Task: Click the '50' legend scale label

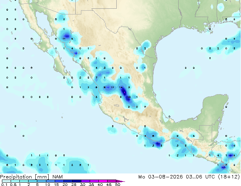Action: click(117, 184)
